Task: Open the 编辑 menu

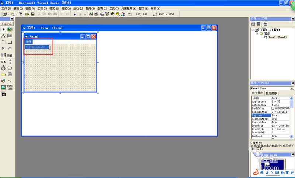Action: coord(18,8)
